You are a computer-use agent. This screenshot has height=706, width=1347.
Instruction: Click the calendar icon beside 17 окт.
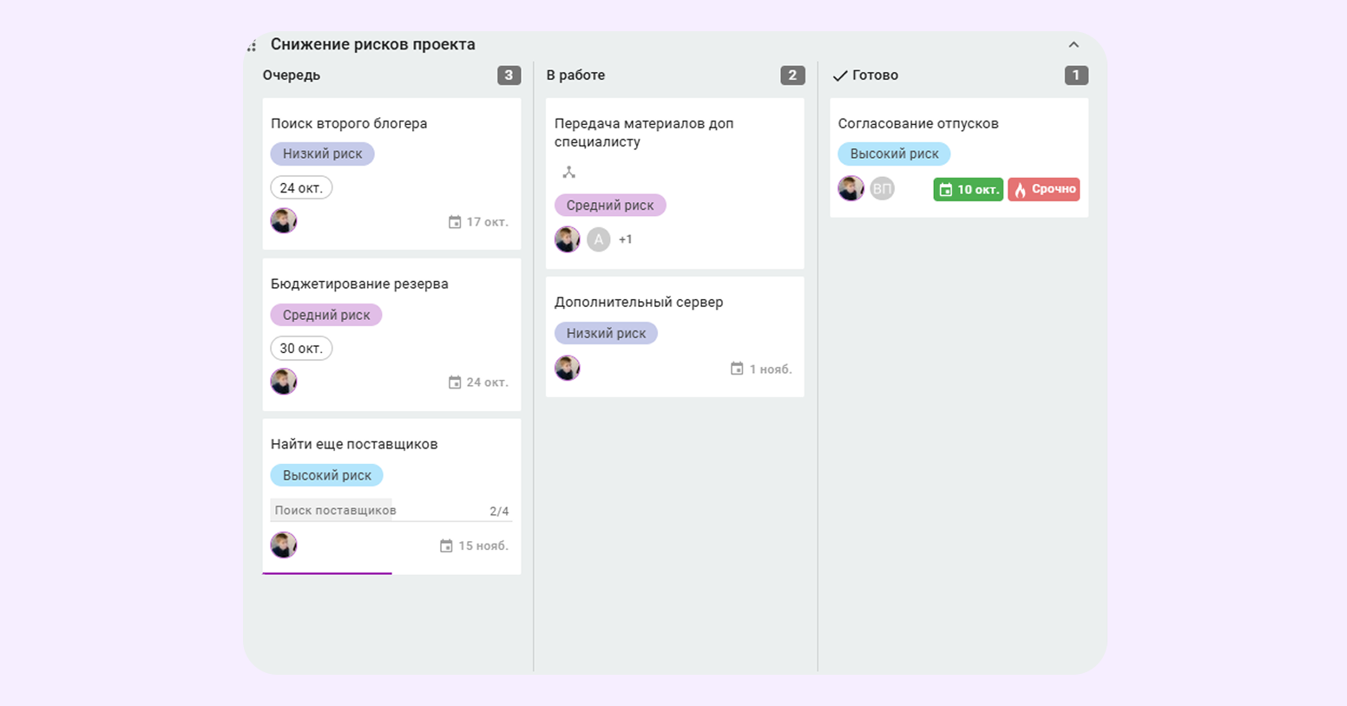point(455,222)
